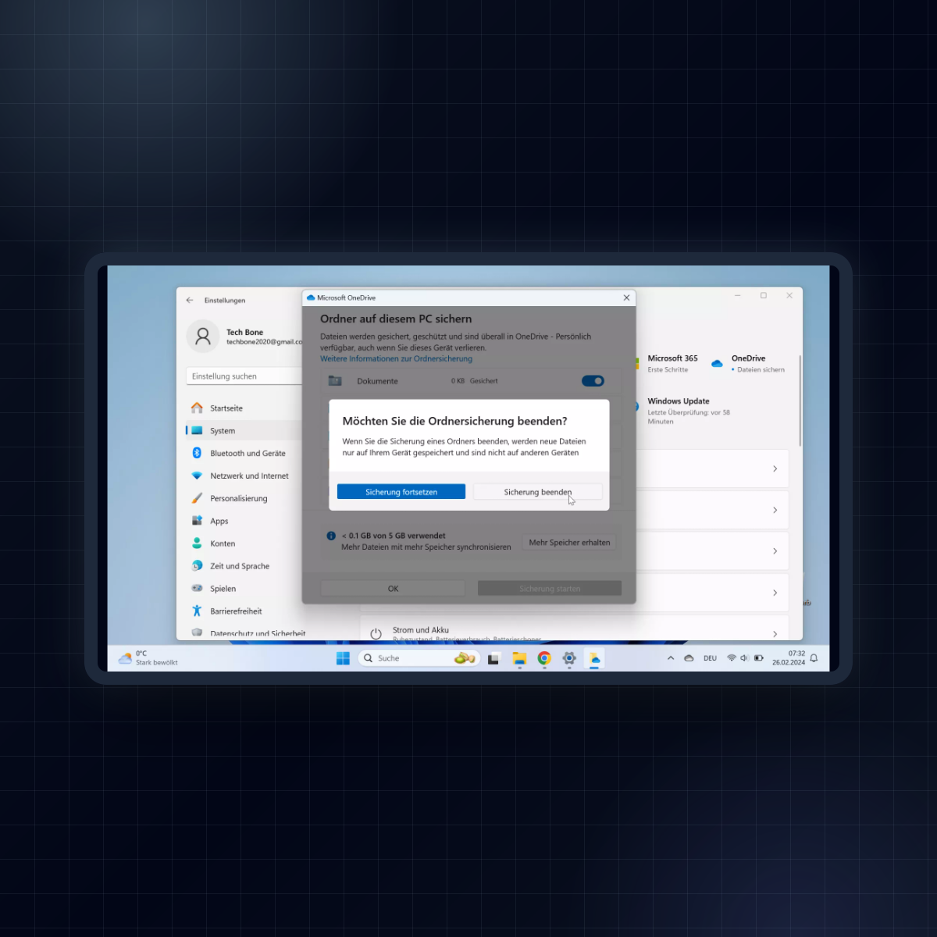Open the weather widget Stark bewölkt
The height and width of the screenshot is (937, 937).
point(148,658)
